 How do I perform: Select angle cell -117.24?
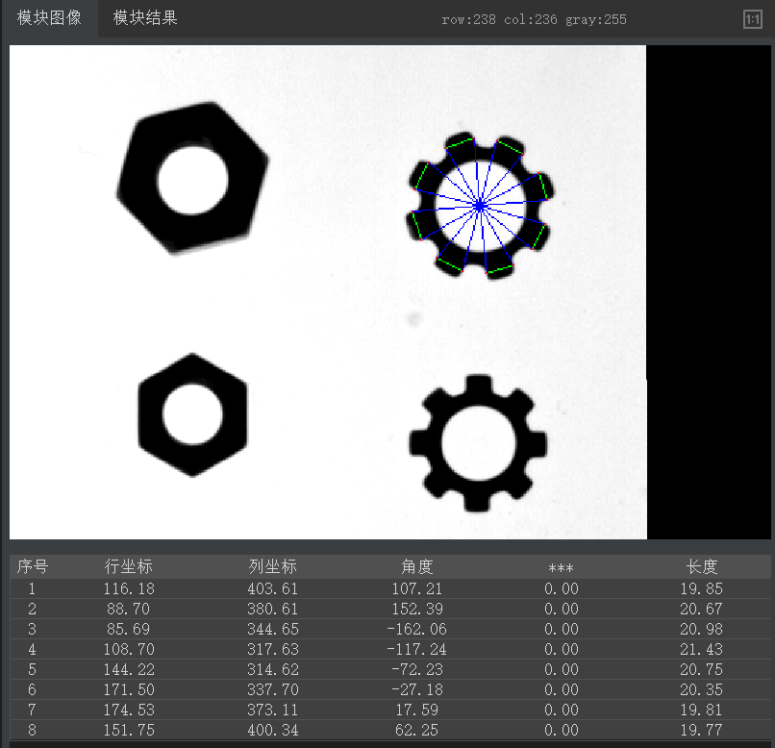[416, 649]
